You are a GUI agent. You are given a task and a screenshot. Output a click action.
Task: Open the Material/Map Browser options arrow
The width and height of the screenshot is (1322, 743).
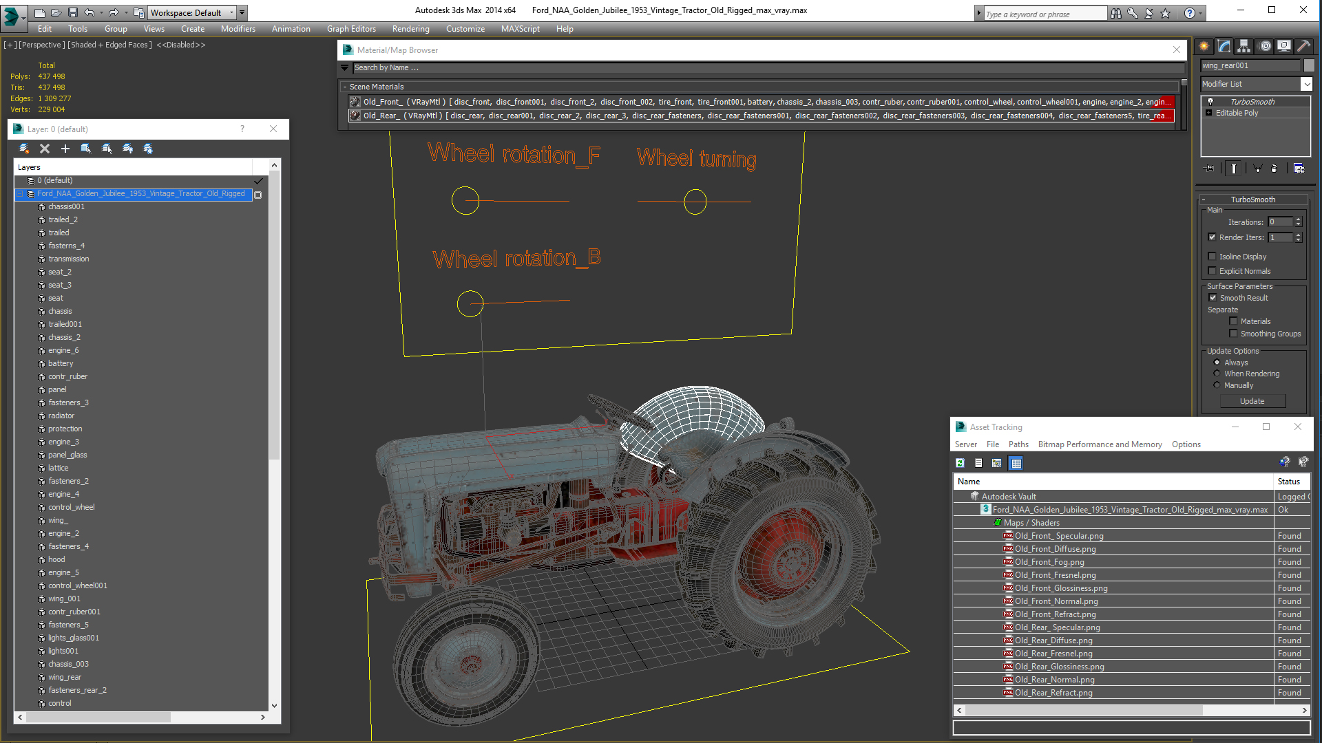tap(345, 67)
